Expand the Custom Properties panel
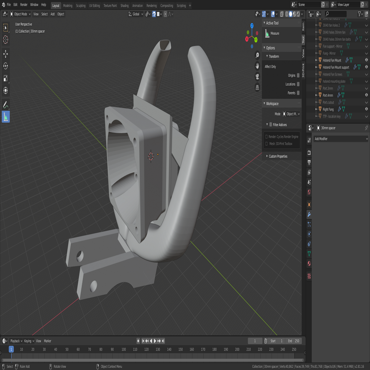Image resolution: width=370 pixels, height=370 pixels. tap(278, 156)
